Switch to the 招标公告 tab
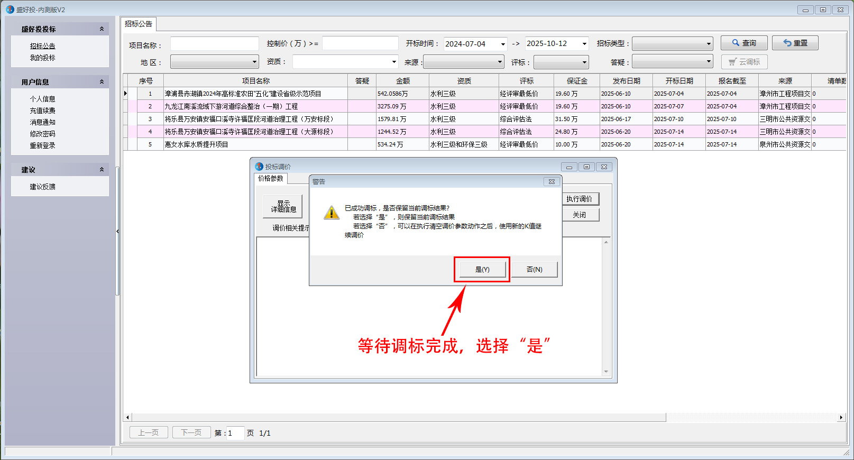Image resolution: width=854 pixels, height=460 pixels. coord(139,24)
